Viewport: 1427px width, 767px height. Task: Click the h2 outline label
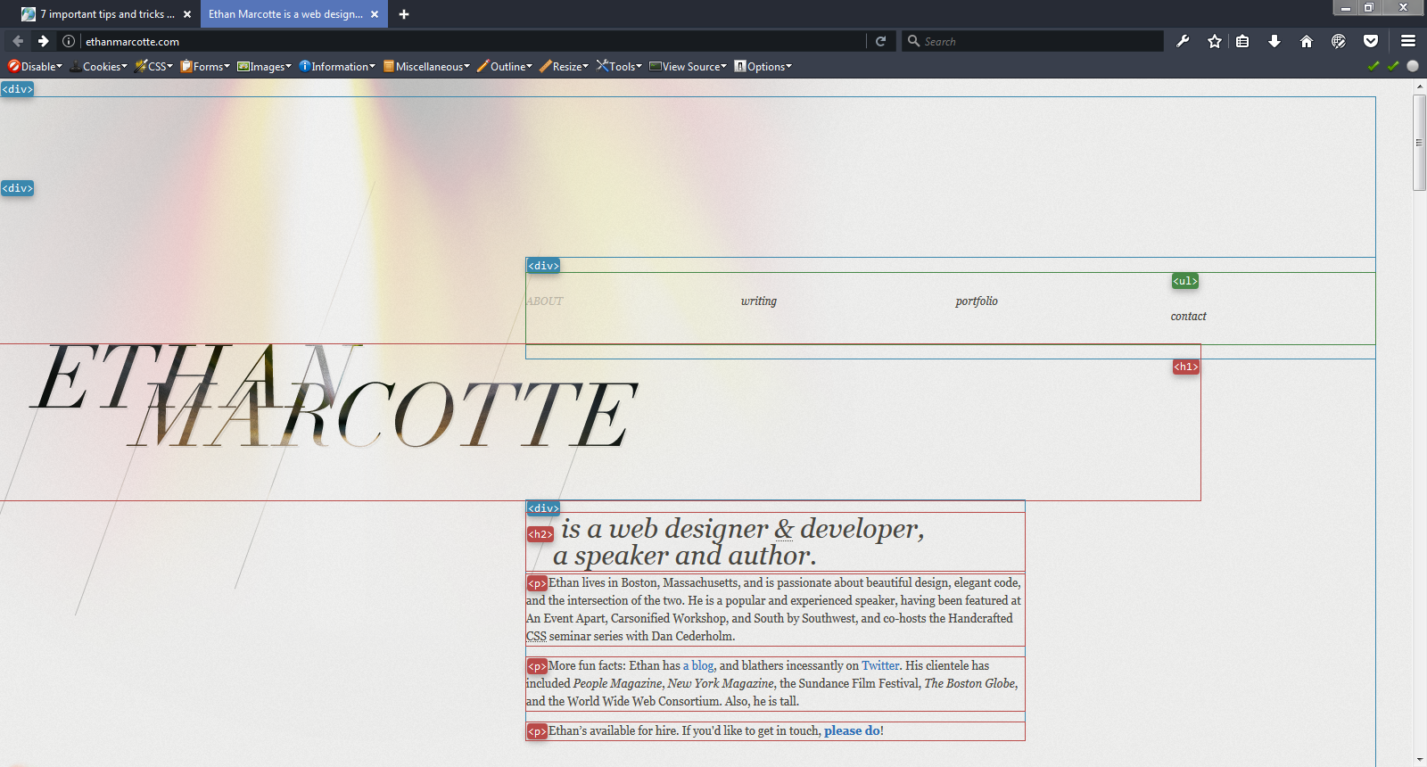pyautogui.click(x=540, y=534)
